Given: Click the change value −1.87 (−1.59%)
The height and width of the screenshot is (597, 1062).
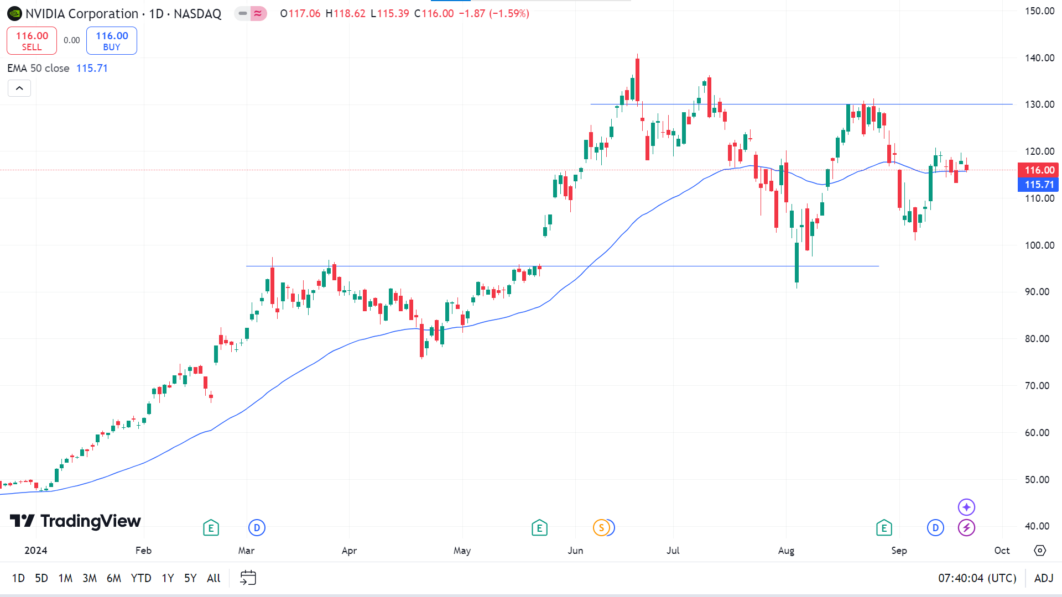Looking at the screenshot, I should click(494, 13).
